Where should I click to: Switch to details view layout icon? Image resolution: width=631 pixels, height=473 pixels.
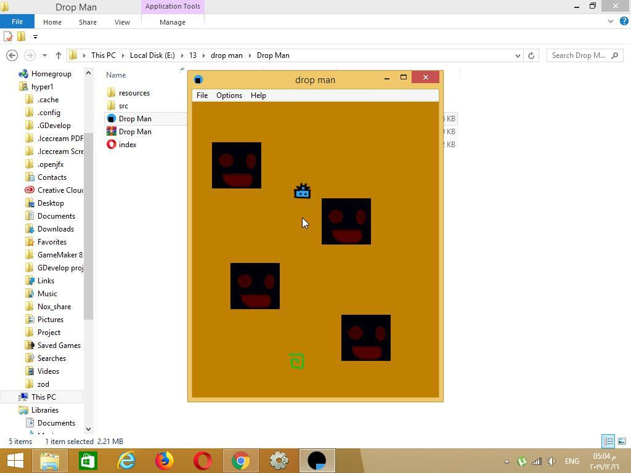608,441
